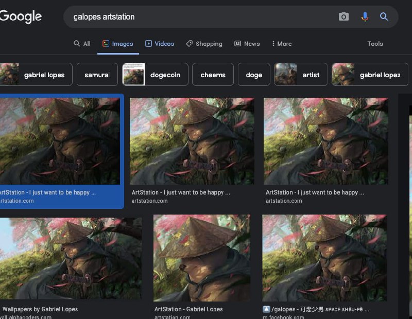Focus the search box containing galopes artstation
Viewport: 412px width, 319px height.
pyautogui.click(x=230, y=17)
